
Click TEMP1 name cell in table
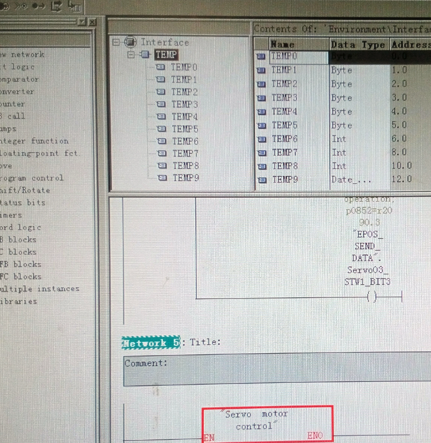(299, 70)
